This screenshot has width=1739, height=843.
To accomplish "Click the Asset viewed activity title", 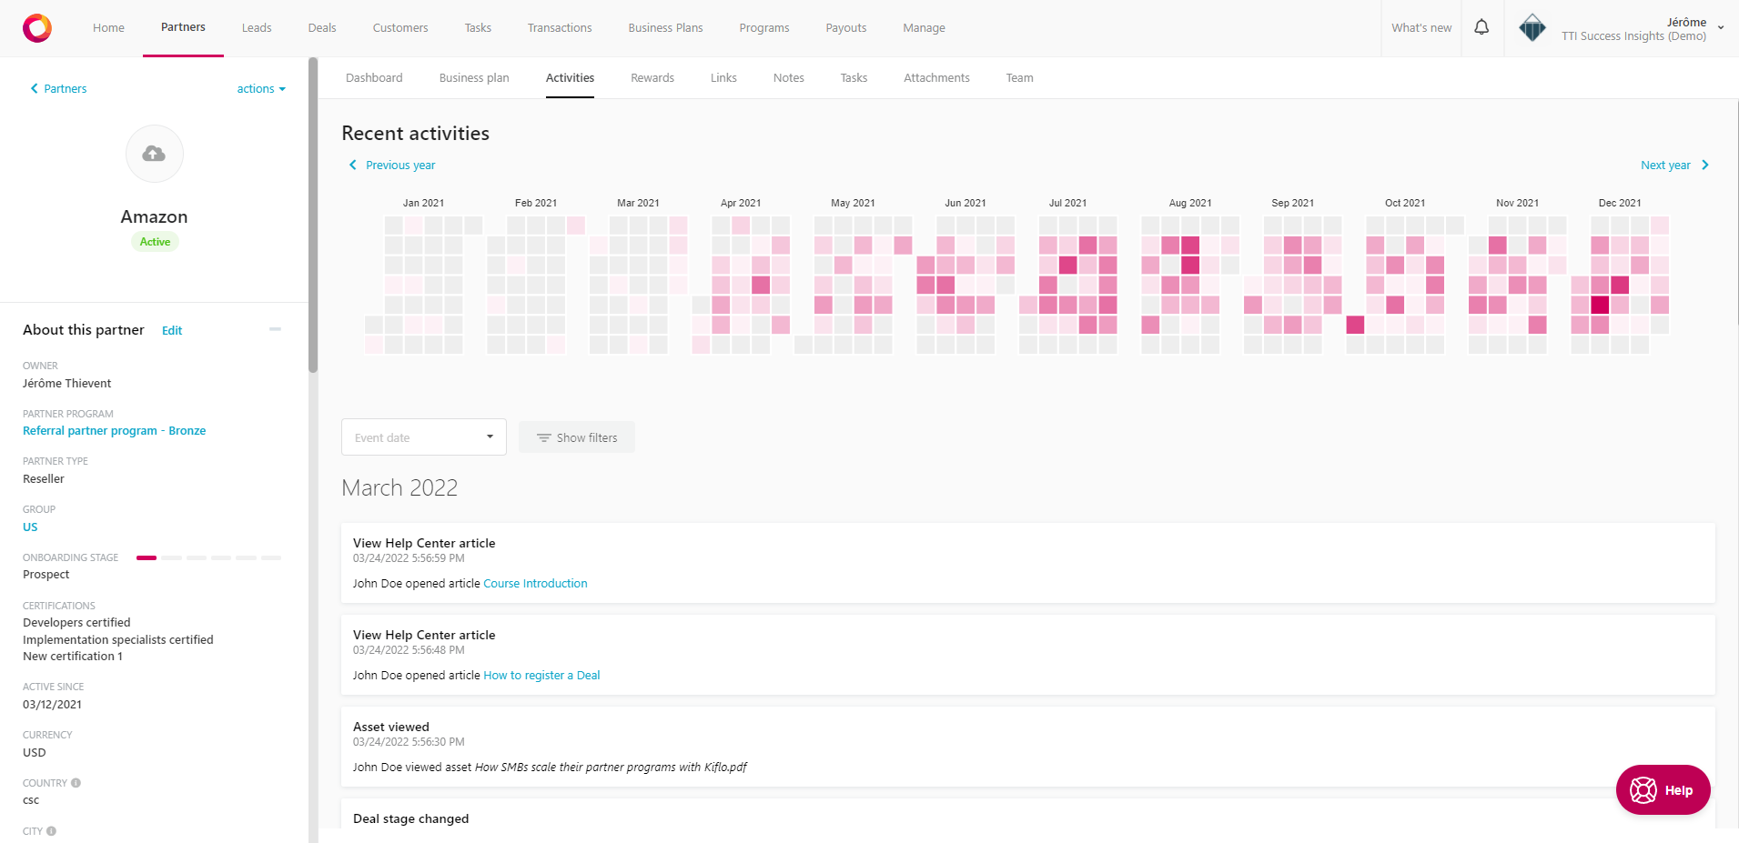I will [x=391, y=727].
